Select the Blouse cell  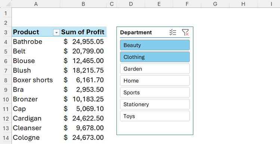(36, 61)
